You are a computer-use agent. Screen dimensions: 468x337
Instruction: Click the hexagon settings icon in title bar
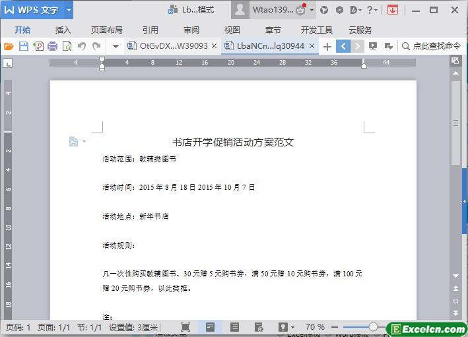coord(339,10)
